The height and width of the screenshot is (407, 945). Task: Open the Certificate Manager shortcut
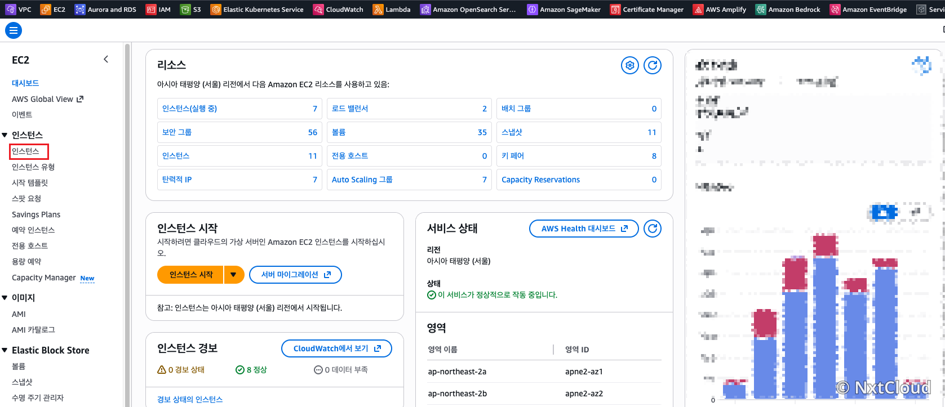647,9
